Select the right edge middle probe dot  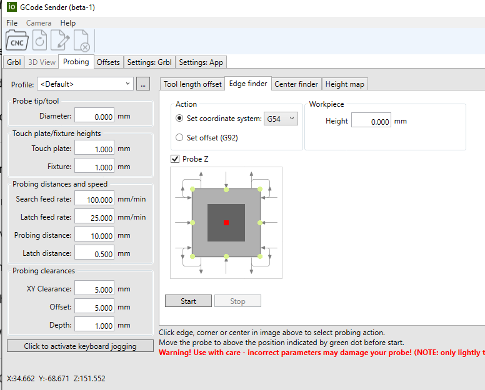click(259, 222)
